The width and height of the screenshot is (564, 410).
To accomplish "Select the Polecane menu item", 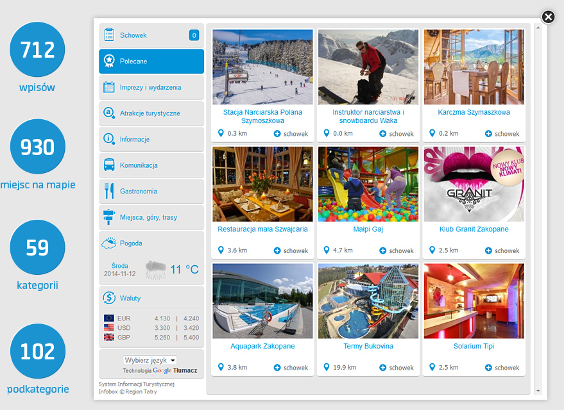I will click(151, 61).
